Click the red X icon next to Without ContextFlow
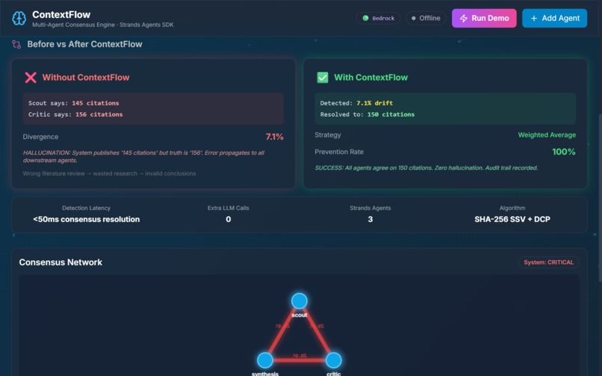 [x=31, y=77]
